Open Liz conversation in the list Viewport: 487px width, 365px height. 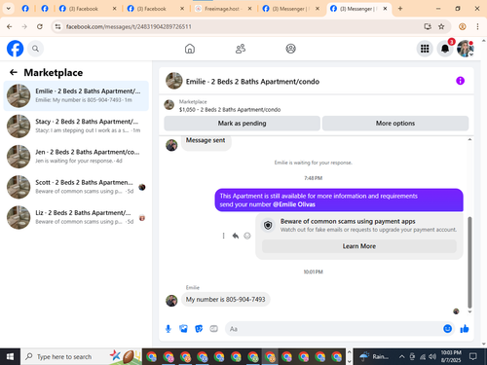[x=76, y=217]
